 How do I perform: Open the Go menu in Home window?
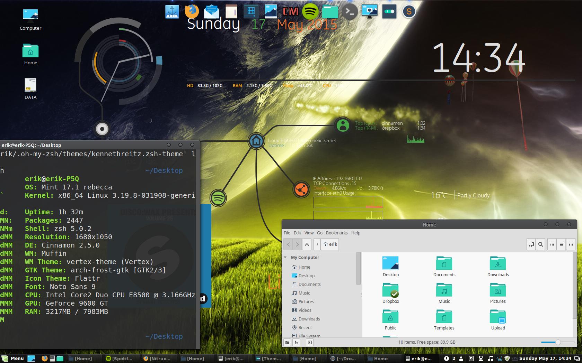[x=320, y=233]
